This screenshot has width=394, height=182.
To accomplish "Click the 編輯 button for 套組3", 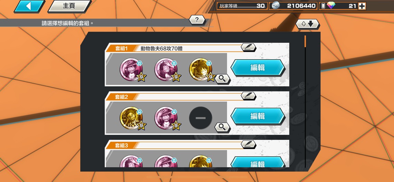I will tap(258, 162).
